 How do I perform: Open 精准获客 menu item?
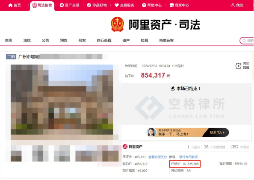point(166,40)
